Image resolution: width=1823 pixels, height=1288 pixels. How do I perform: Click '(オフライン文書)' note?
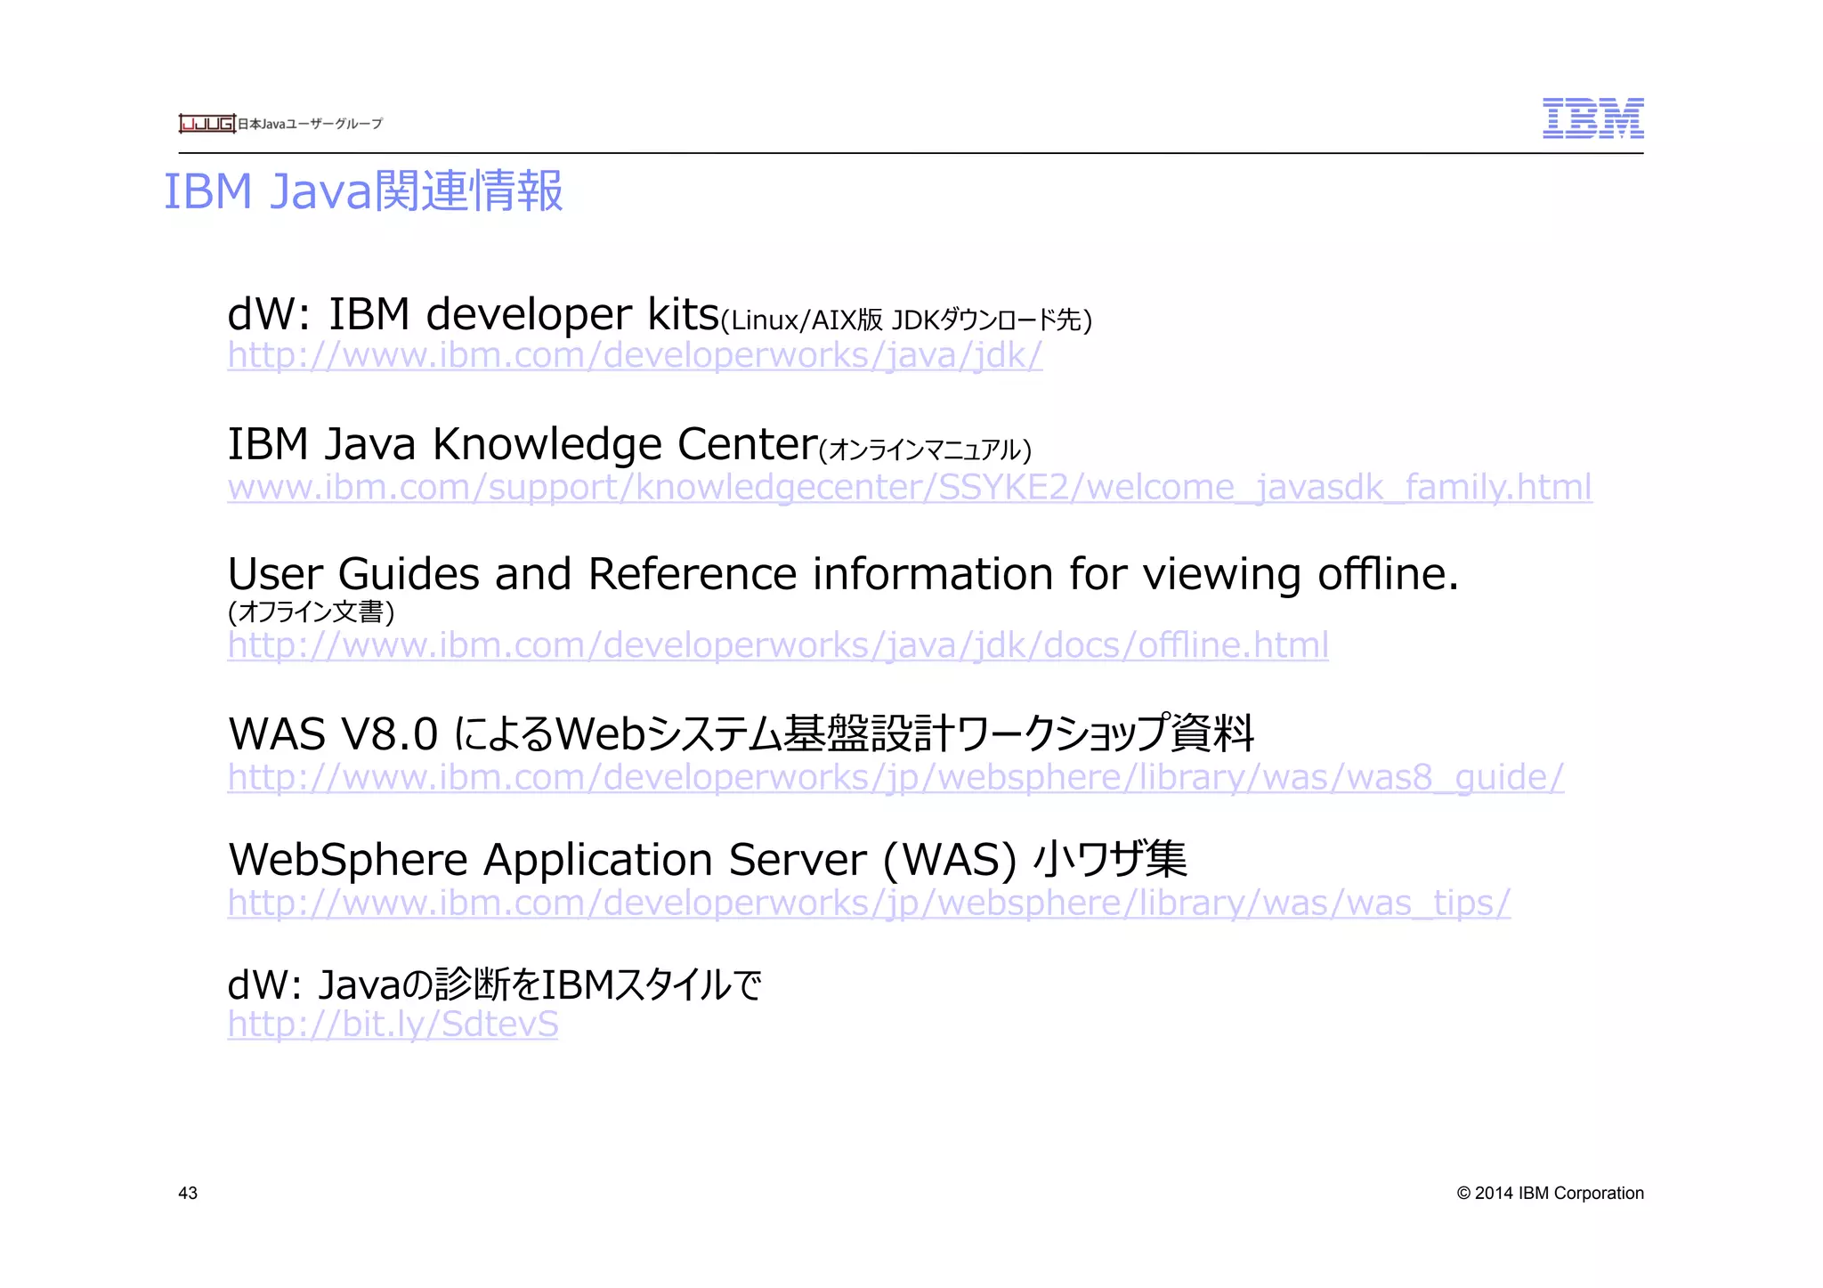coord(311,612)
